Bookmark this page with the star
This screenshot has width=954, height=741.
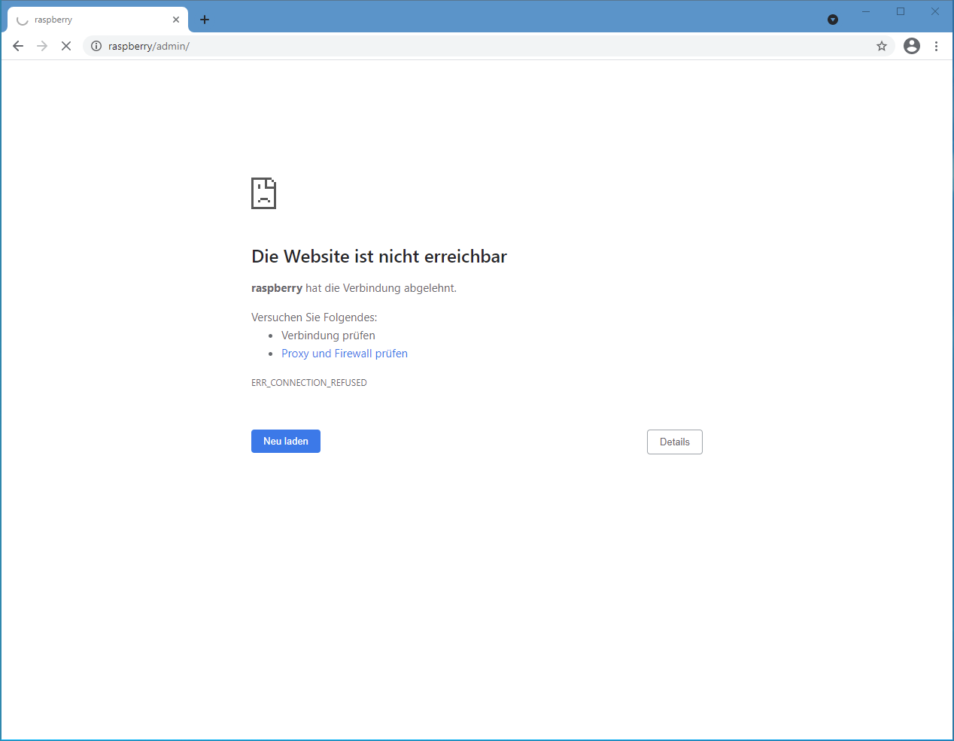[882, 46]
